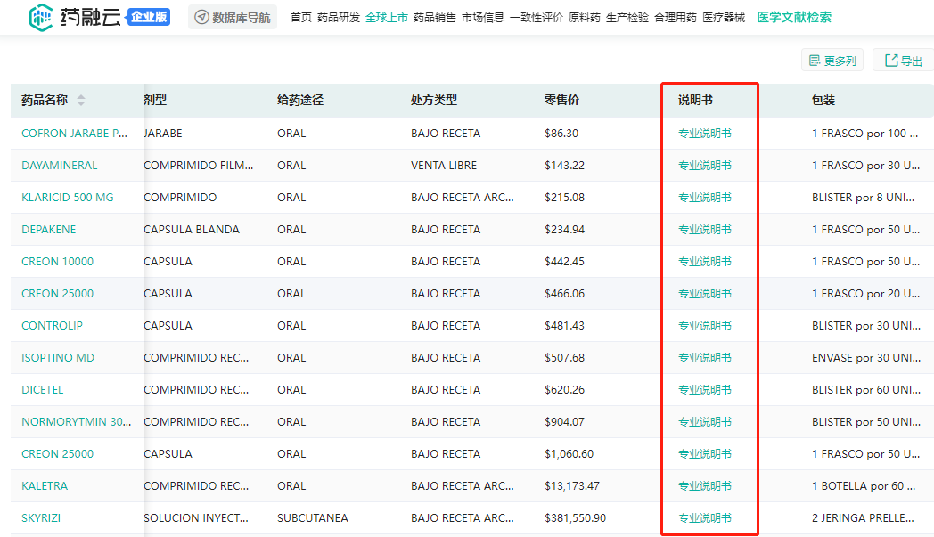This screenshot has width=934, height=537.
Task: Open 合理用药 menu
Action: pyautogui.click(x=676, y=17)
